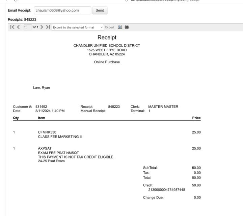This screenshot has width=243, height=216.
Task: Click EXAM FEE PSAT NMSQT description
Action: click(x=58, y=153)
